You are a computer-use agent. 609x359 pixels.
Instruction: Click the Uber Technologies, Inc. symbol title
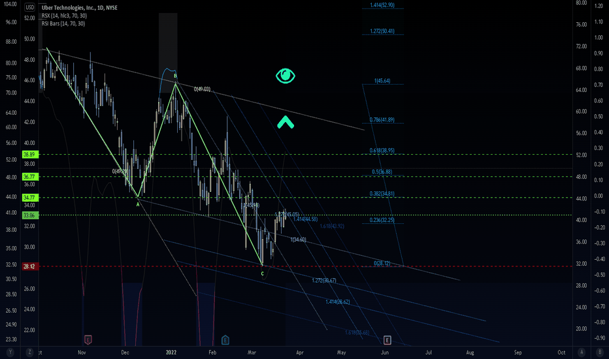pos(79,8)
